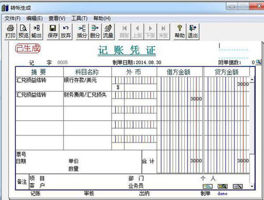Discard changes using 放弃 icon
264x200 pixels.
pos(65,32)
